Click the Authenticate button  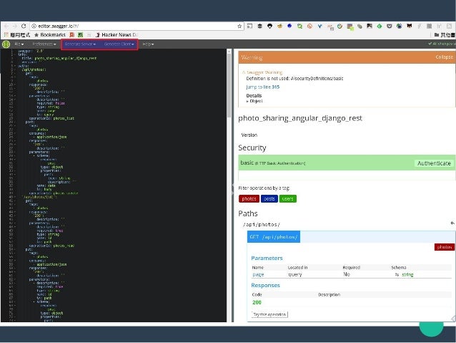click(434, 163)
